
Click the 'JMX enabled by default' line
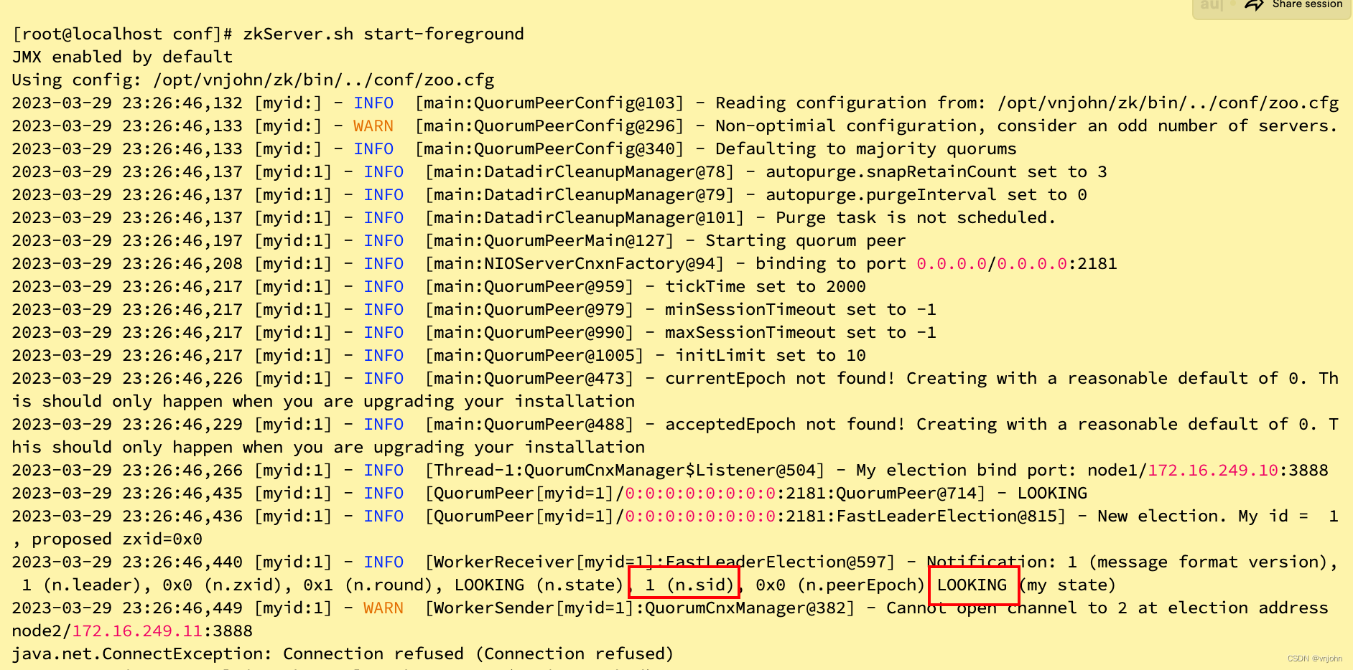[x=122, y=57]
